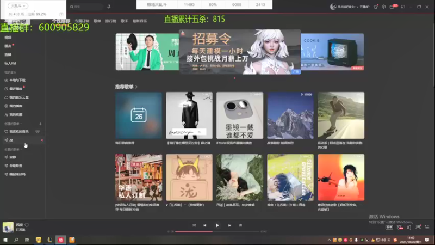
Task: Click the user avatar in the title bar
Action: (333, 7)
